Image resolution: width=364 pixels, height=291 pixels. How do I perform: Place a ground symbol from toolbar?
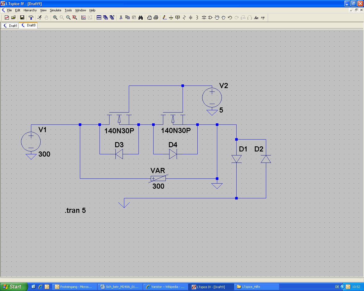point(171,18)
